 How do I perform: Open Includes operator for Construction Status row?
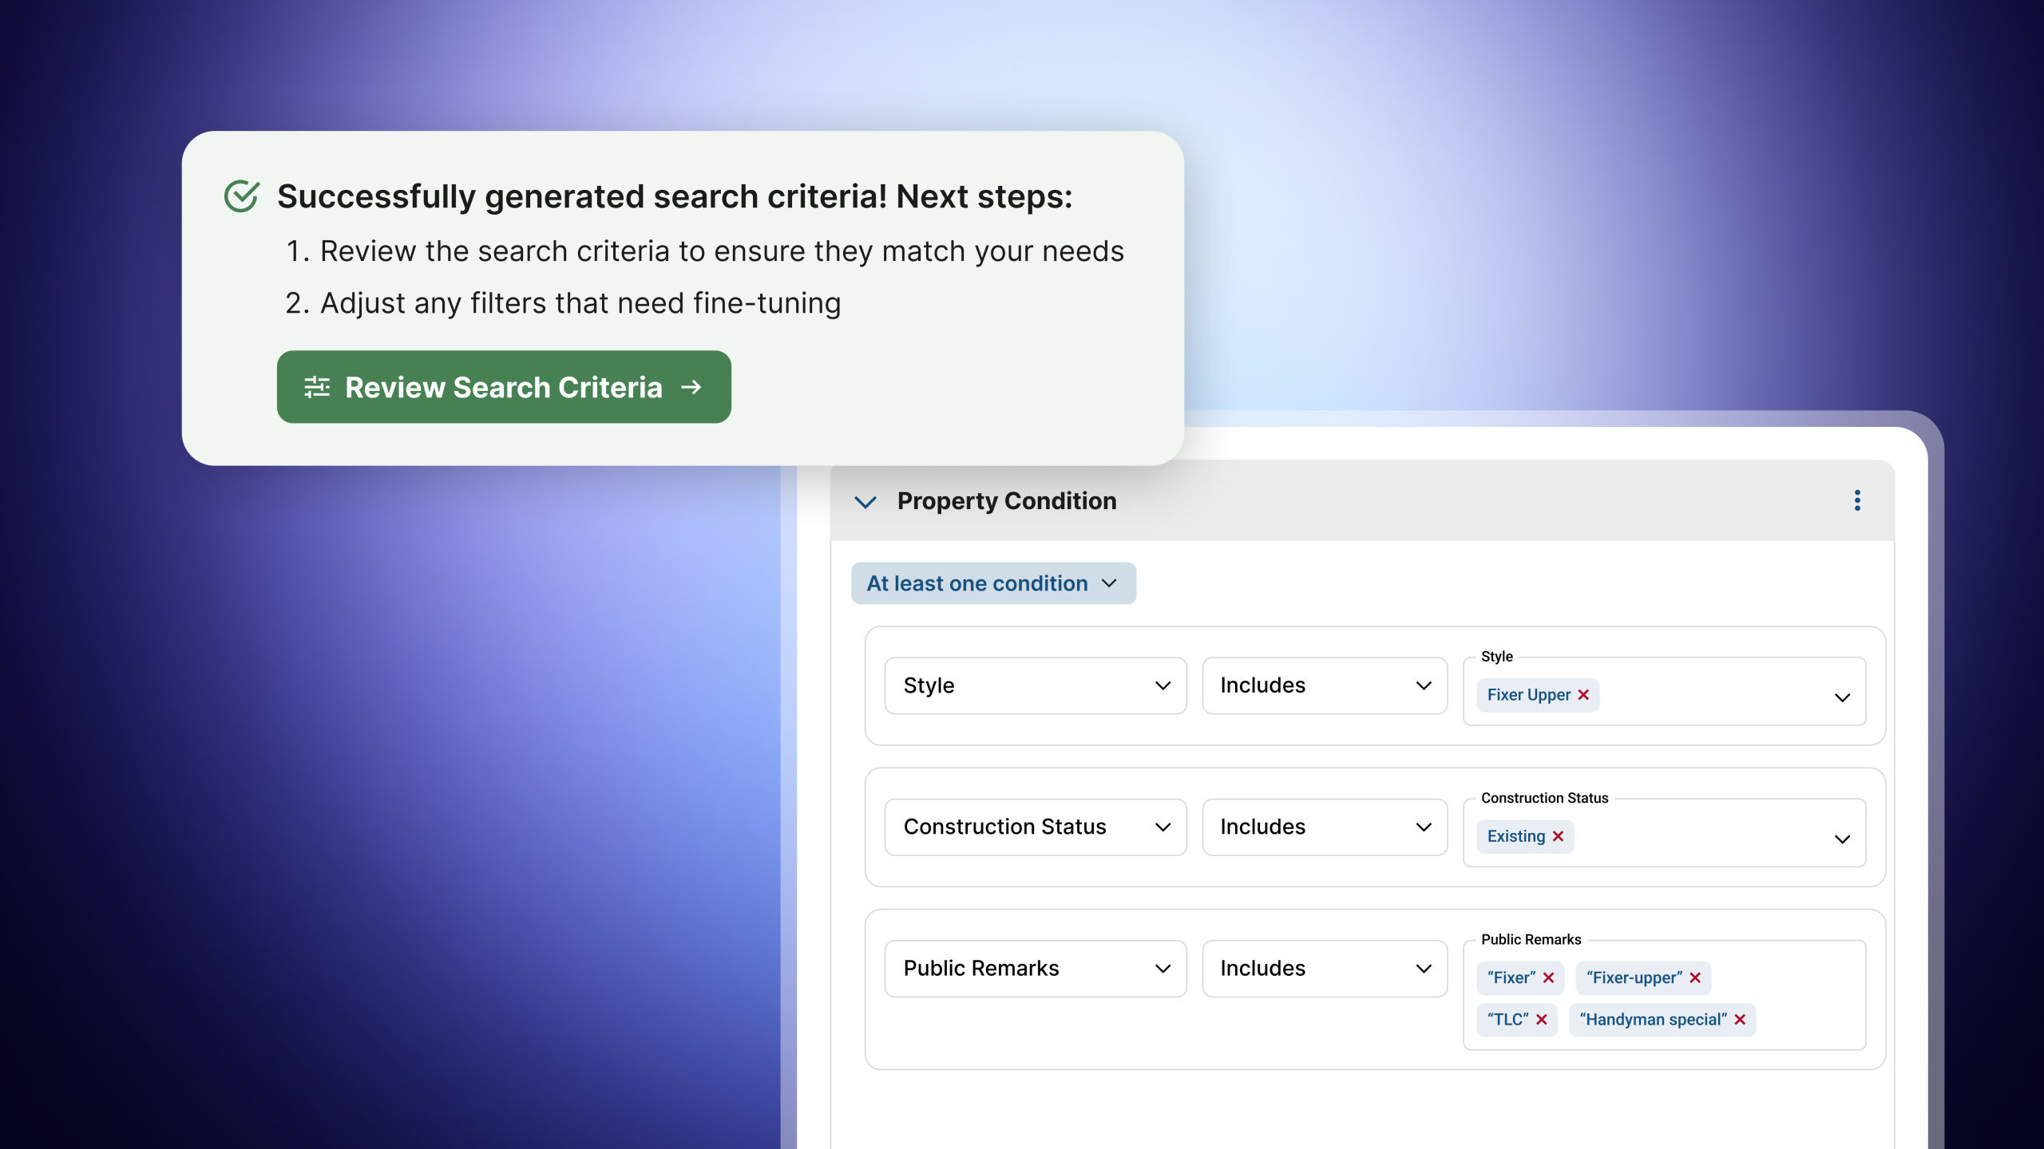[1325, 827]
